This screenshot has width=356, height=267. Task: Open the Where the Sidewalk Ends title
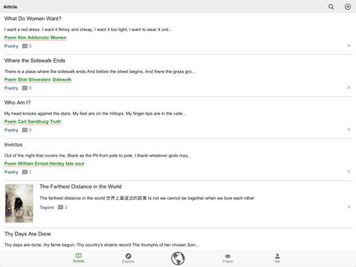(35, 61)
